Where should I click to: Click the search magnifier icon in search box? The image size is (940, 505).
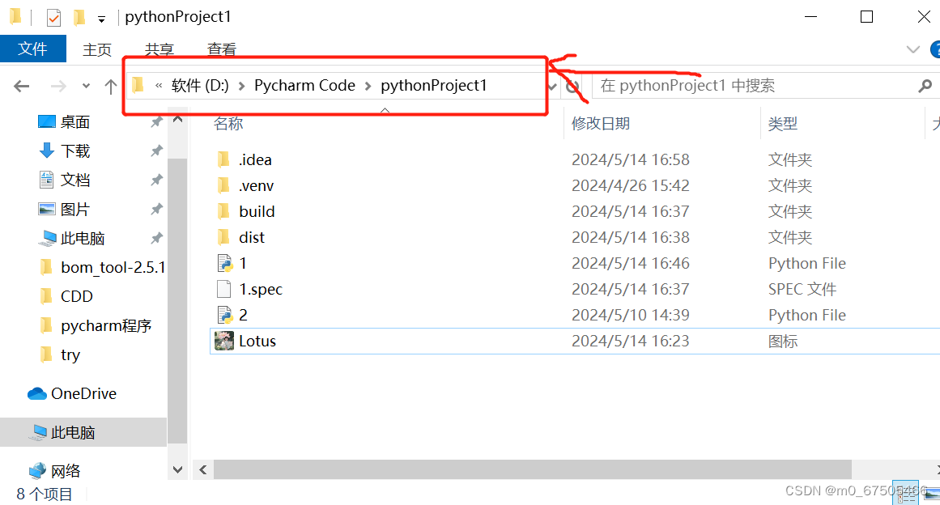925,85
